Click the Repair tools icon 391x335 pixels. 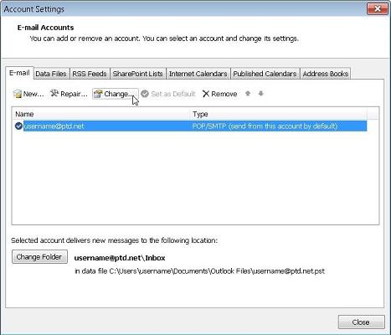[54, 93]
